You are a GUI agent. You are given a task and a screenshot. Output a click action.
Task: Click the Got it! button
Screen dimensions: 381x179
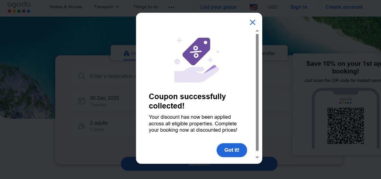[x=232, y=150]
